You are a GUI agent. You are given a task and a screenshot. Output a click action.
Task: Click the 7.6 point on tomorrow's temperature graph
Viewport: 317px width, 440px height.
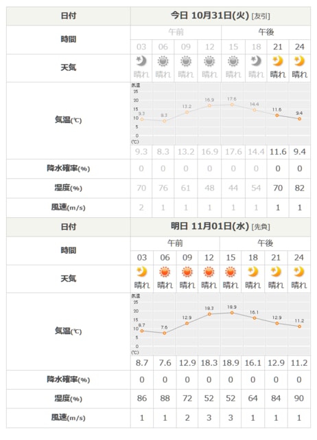(165, 333)
